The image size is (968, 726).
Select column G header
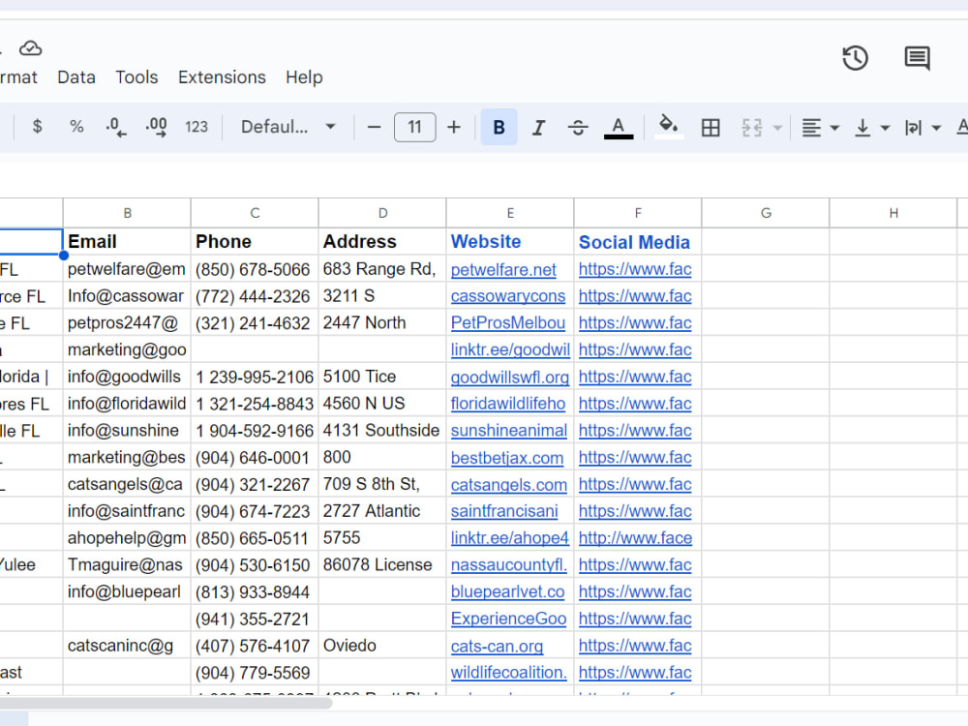pyautogui.click(x=766, y=213)
